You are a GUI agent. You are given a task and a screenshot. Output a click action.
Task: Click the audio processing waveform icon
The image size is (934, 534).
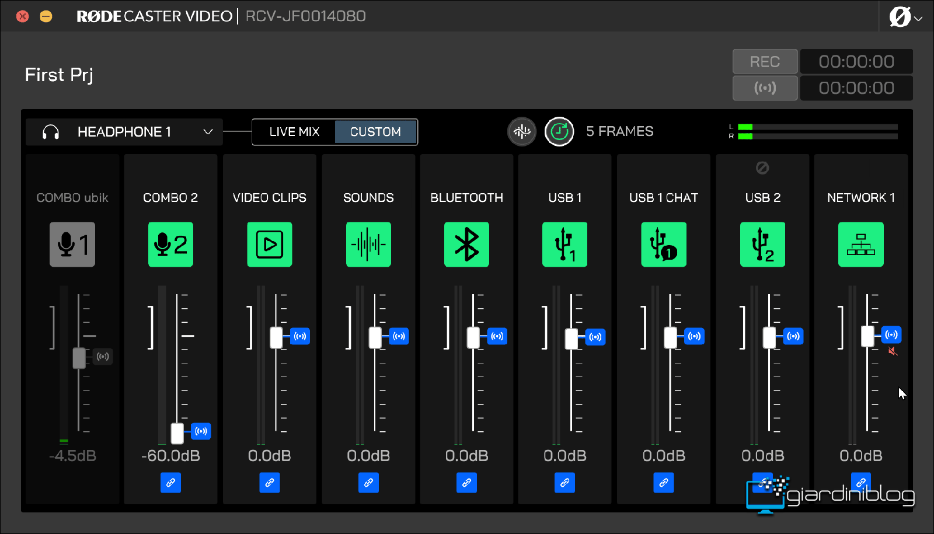point(521,132)
